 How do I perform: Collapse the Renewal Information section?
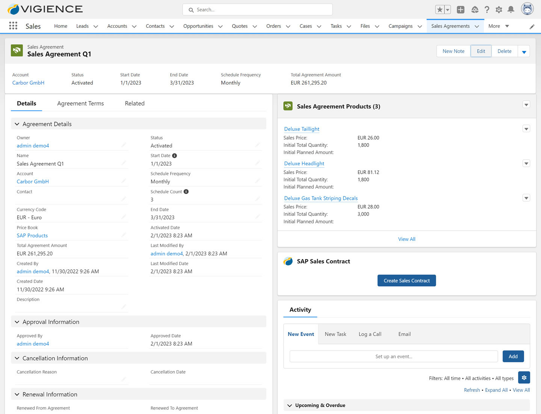tap(17, 394)
